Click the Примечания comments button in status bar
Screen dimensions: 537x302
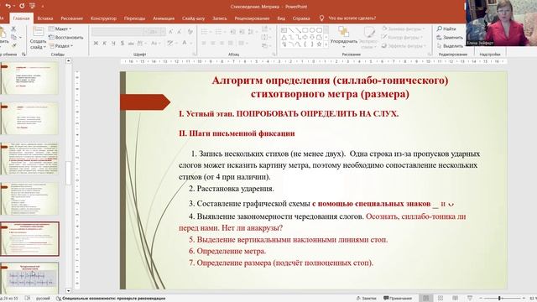pos(398,299)
